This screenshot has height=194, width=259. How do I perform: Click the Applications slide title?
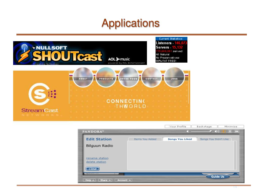pyautogui.click(x=131, y=23)
